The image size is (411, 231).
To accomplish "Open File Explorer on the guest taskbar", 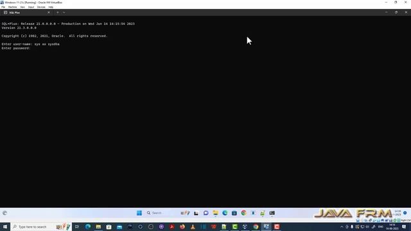I will tap(216, 213).
